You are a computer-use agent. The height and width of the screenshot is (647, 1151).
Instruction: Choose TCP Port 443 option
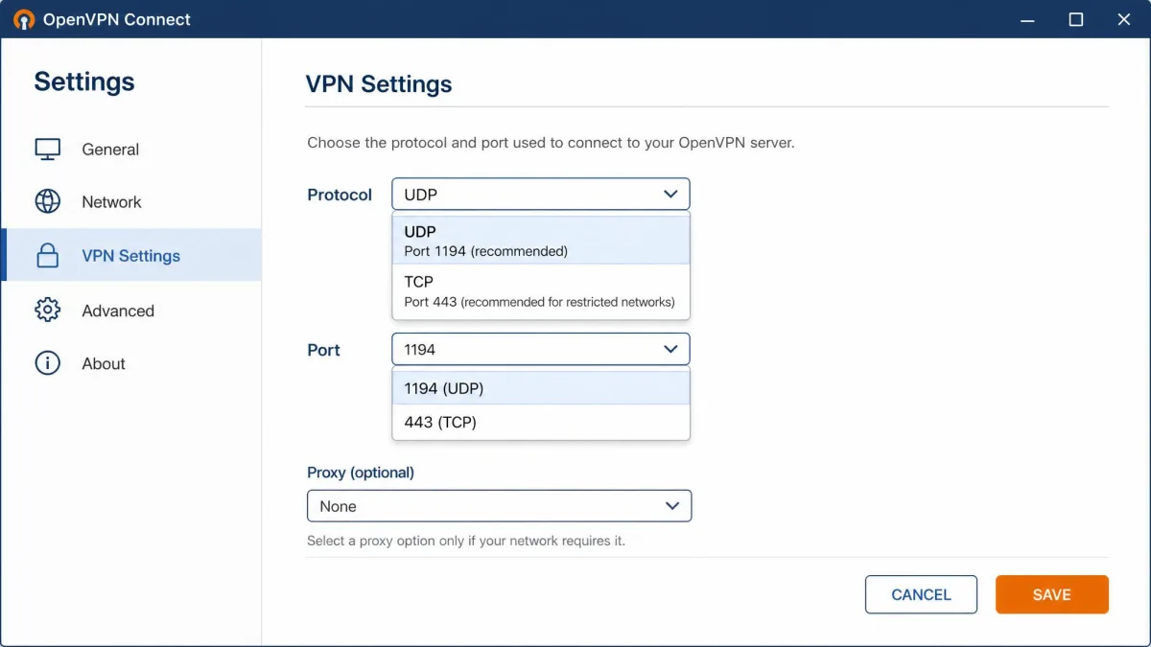coord(541,291)
